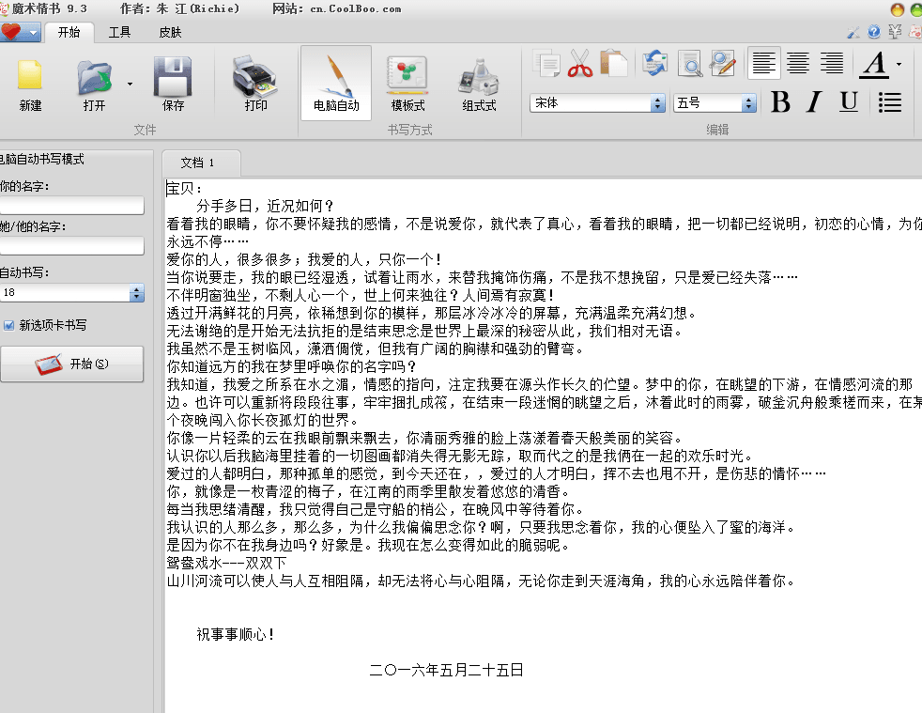Switch to the 皮肤 ribbon tab

click(170, 33)
